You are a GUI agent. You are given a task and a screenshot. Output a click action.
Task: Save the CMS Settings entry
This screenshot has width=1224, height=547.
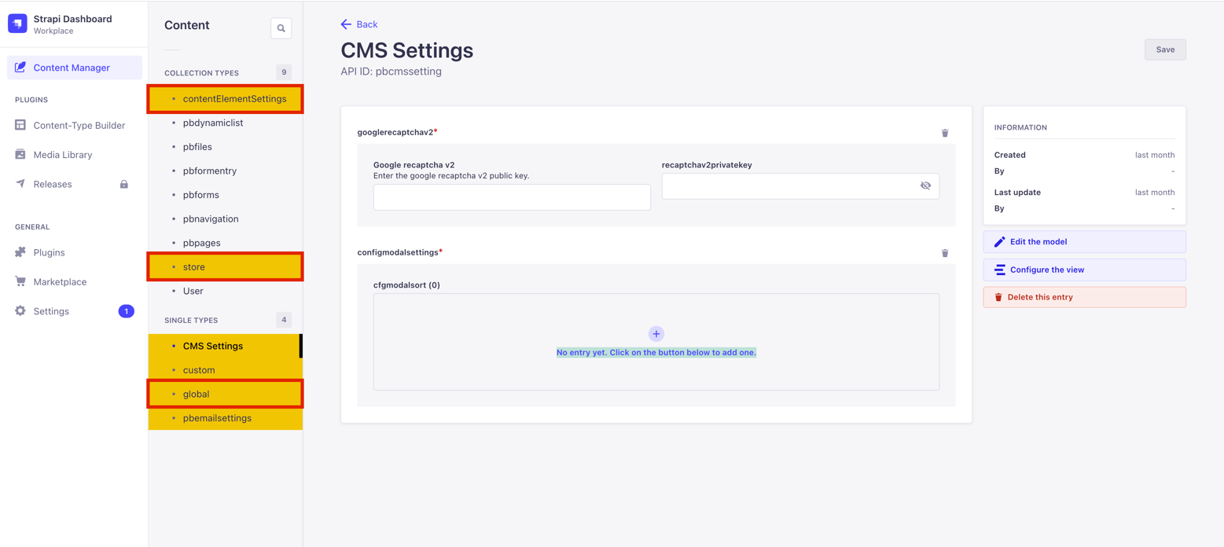1165,49
